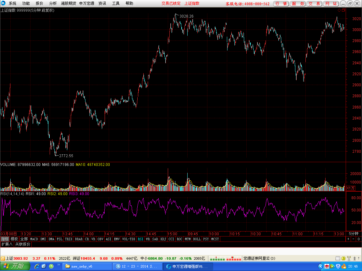Click the X1万 volume unit label
Screen dimensions: 362x271
350,188
